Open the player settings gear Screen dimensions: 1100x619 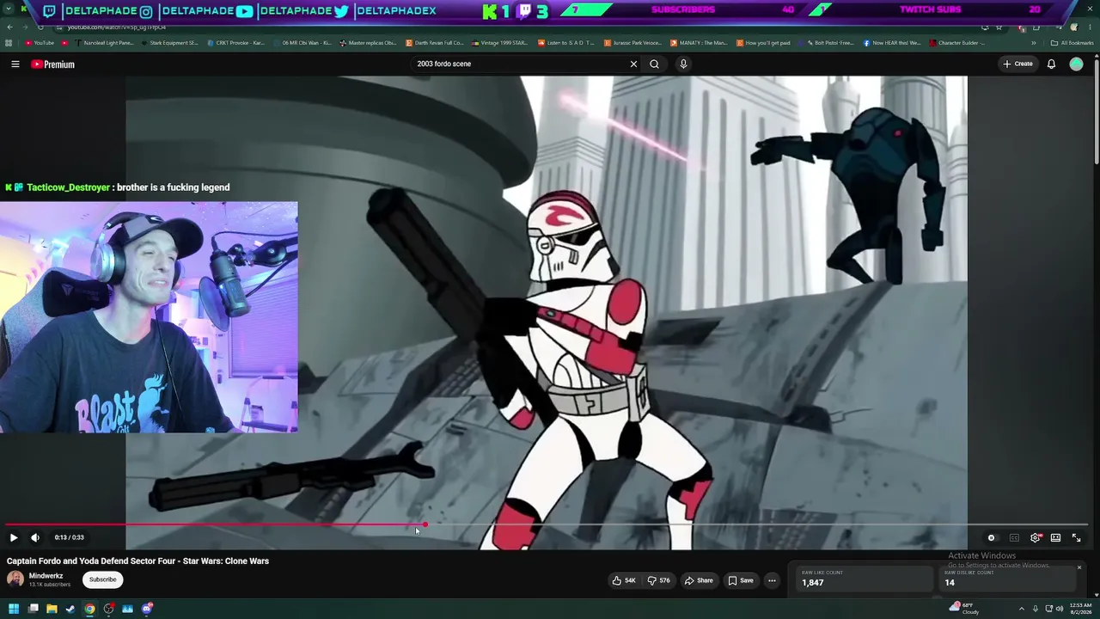[x=1036, y=537]
